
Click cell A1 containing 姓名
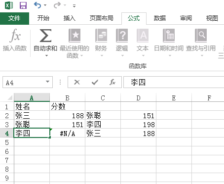click(32, 106)
